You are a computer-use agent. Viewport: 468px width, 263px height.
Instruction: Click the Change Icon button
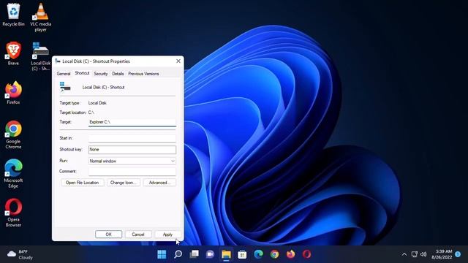point(124,183)
